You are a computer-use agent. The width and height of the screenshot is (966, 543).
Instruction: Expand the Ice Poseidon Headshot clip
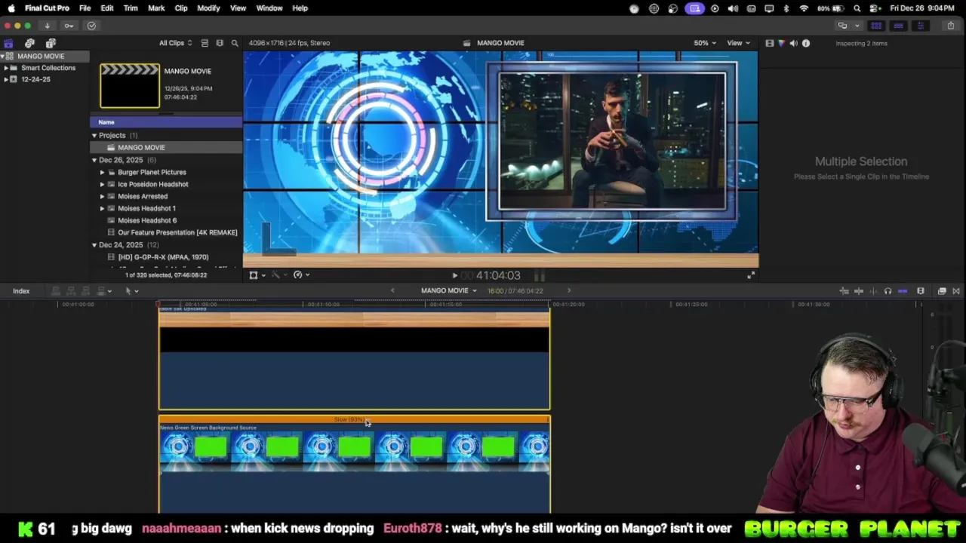pos(103,184)
